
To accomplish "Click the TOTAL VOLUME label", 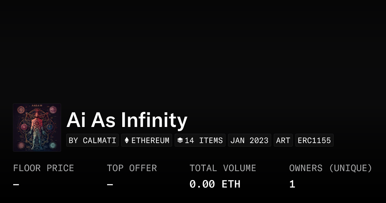I will pyautogui.click(x=223, y=168).
